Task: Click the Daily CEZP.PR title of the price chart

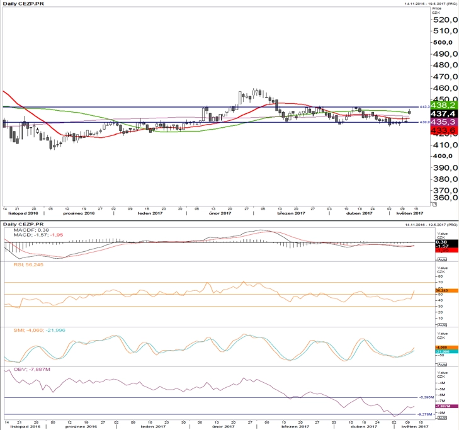Action: (22, 4)
